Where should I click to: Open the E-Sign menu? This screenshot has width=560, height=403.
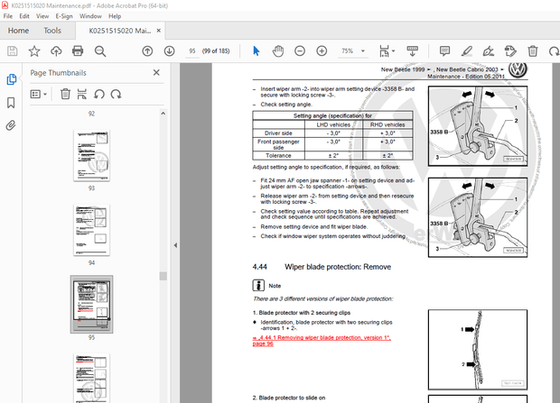tap(64, 16)
